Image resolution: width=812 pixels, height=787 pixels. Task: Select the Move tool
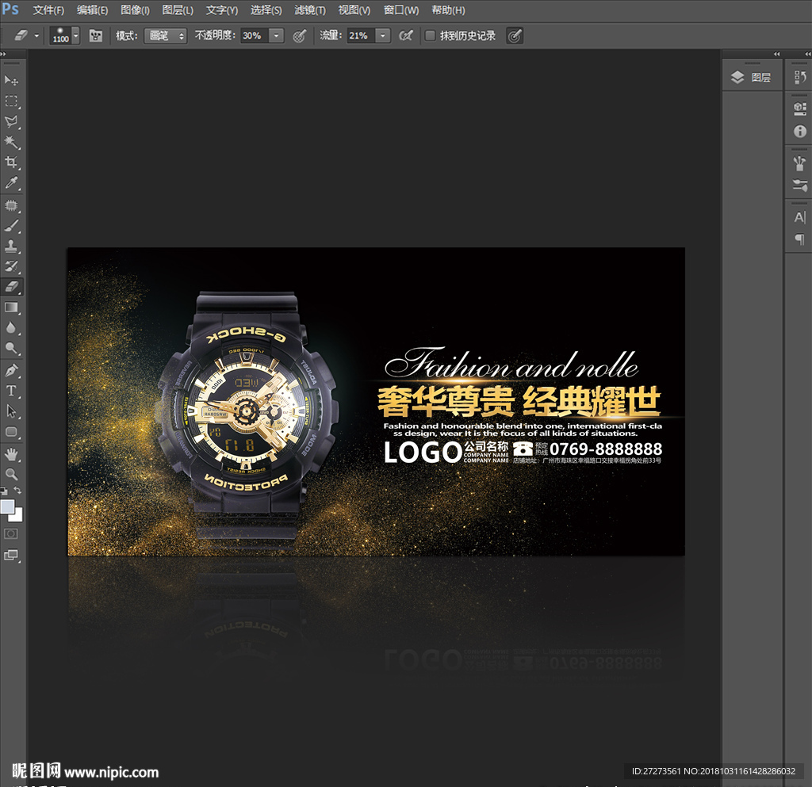(11, 80)
